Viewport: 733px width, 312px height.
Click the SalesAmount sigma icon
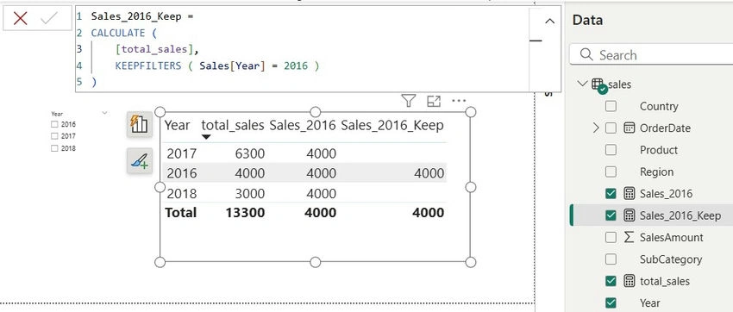click(630, 237)
